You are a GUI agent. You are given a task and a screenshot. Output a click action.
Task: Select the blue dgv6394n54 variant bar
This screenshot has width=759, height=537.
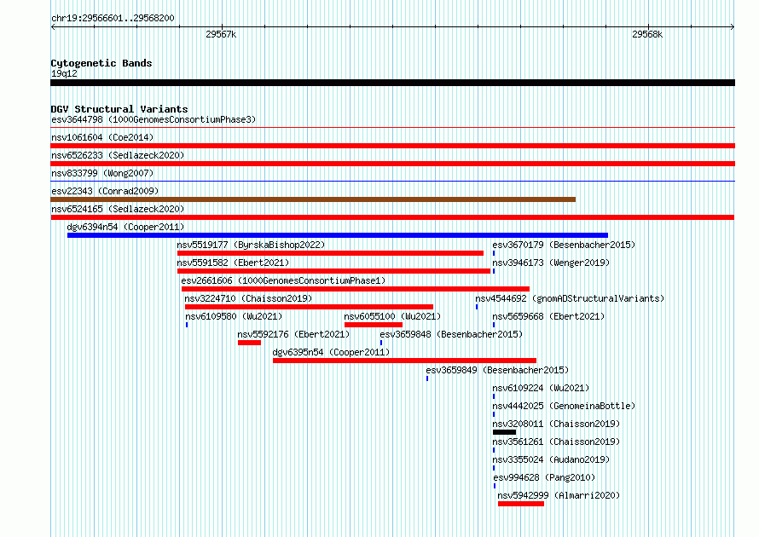(x=338, y=235)
